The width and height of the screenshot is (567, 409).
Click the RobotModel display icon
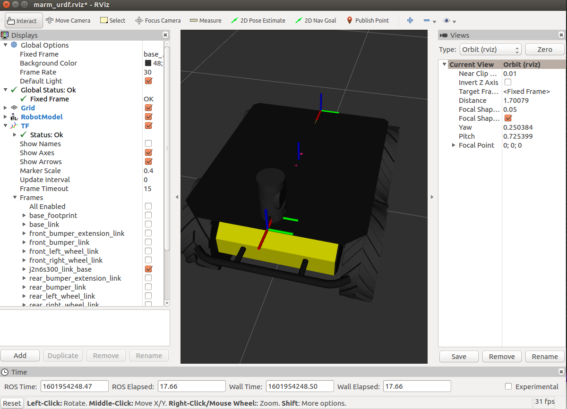tap(14, 117)
